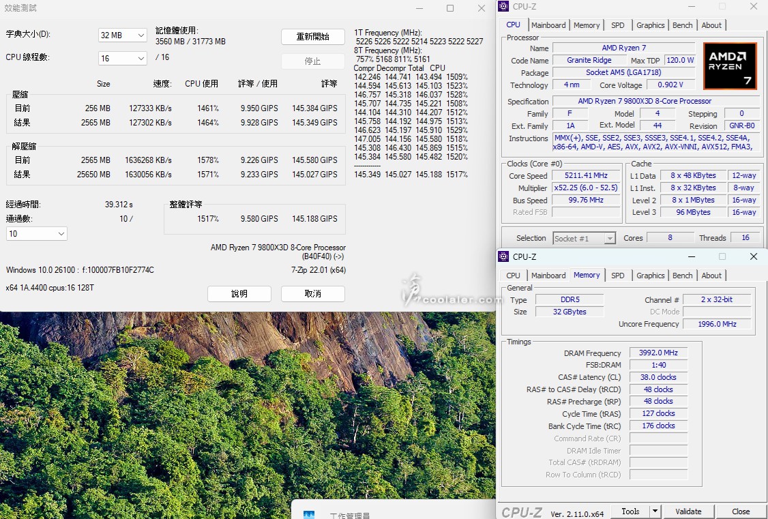Open Bench tab in lower CPU-Z window
The width and height of the screenshot is (768, 519).
pos(682,275)
